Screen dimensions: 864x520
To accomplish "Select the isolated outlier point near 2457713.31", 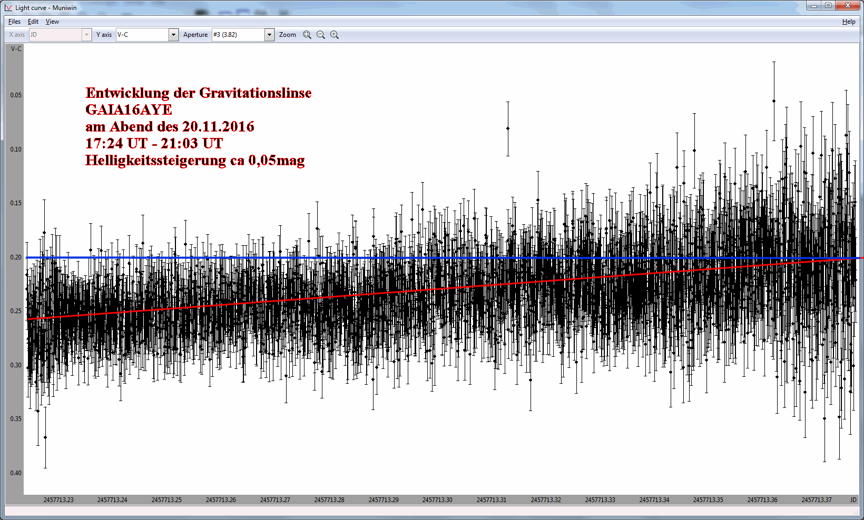I will [x=508, y=128].
